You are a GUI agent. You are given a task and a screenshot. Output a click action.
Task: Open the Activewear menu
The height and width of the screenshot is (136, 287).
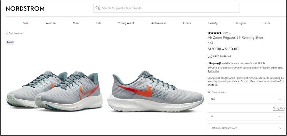[158, 23]
